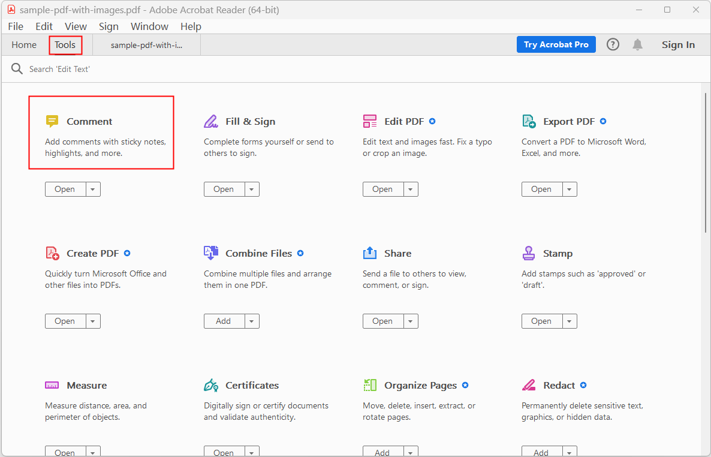Screen dimensions: 711x457
Task: Open the Edit menu
Action: [44, 26]
